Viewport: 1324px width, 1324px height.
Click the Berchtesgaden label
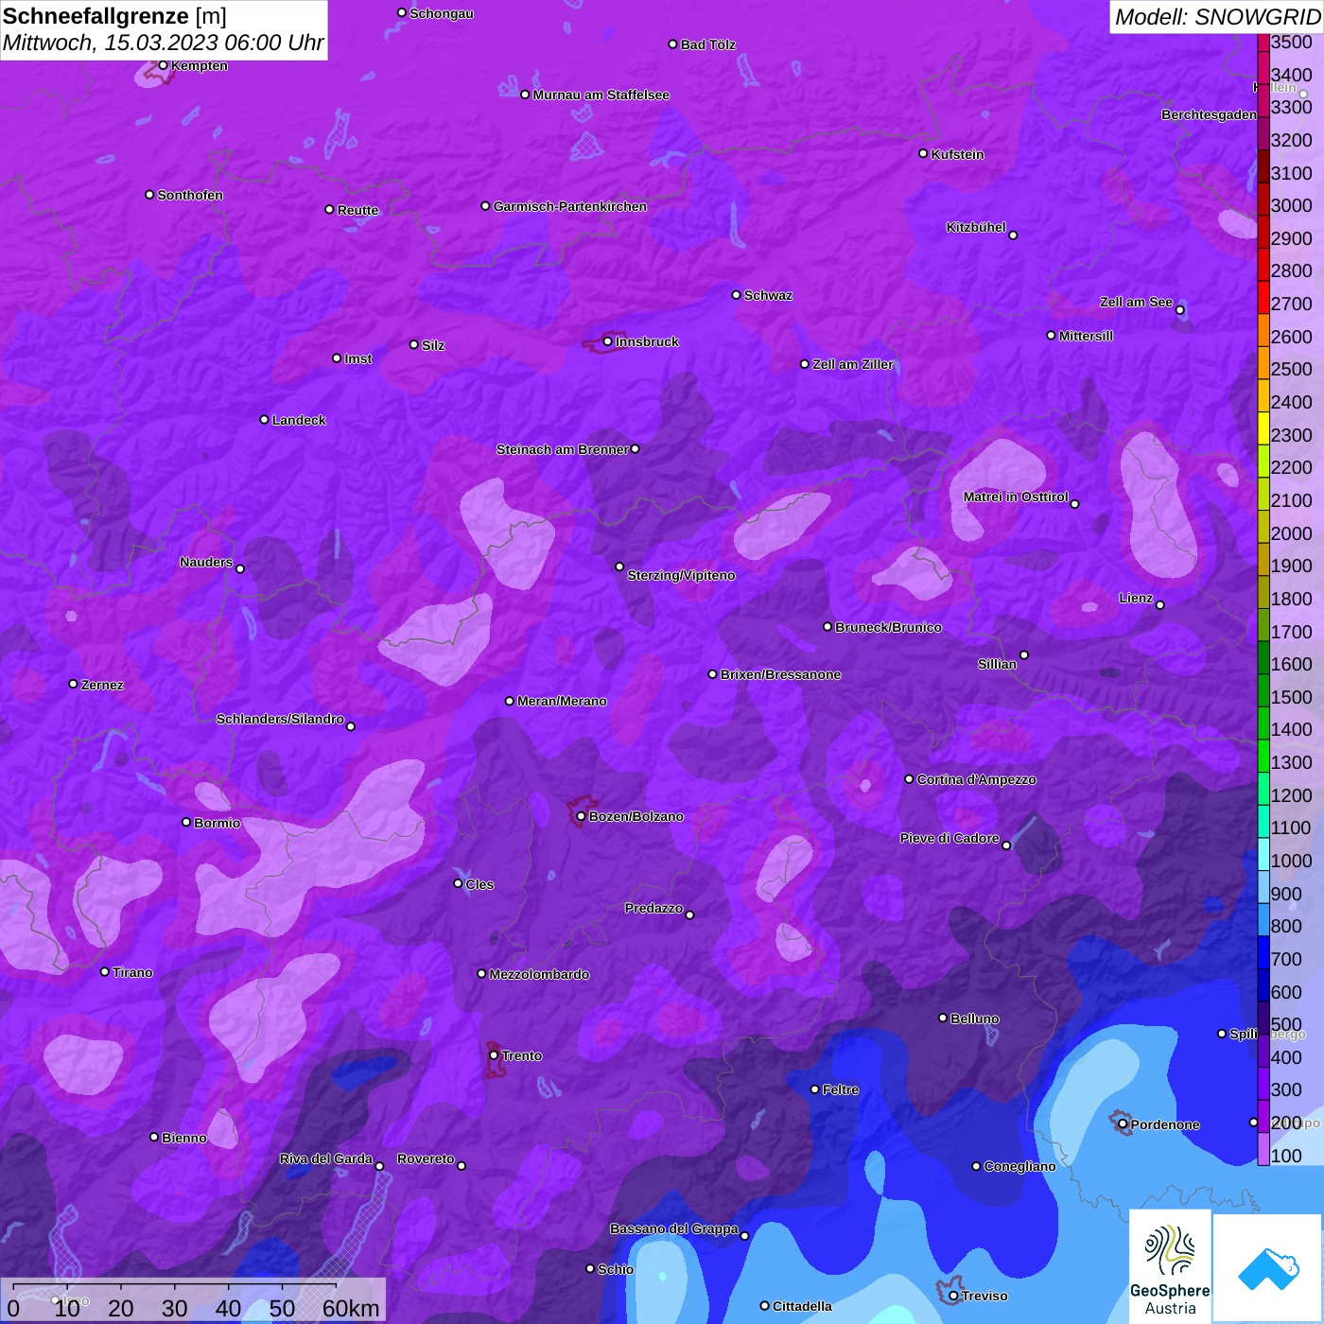click(1210, 114)
